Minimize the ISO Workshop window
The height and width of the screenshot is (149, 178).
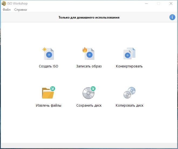click(x=146, y=3)
